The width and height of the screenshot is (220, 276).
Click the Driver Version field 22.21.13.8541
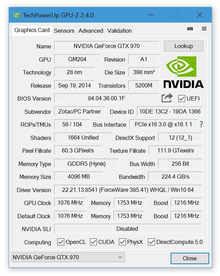(x=128, y=190)
